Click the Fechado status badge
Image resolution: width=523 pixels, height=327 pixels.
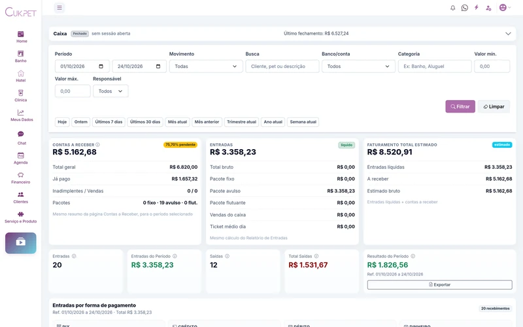click(80, 34)
